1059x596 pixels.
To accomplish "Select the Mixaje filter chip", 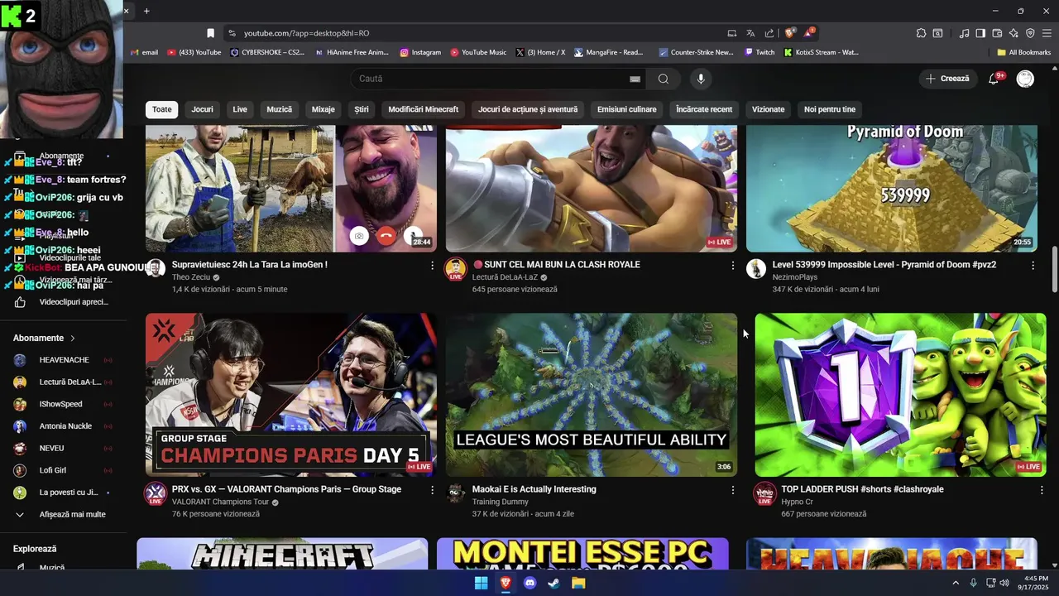I will tap(323, 109).
